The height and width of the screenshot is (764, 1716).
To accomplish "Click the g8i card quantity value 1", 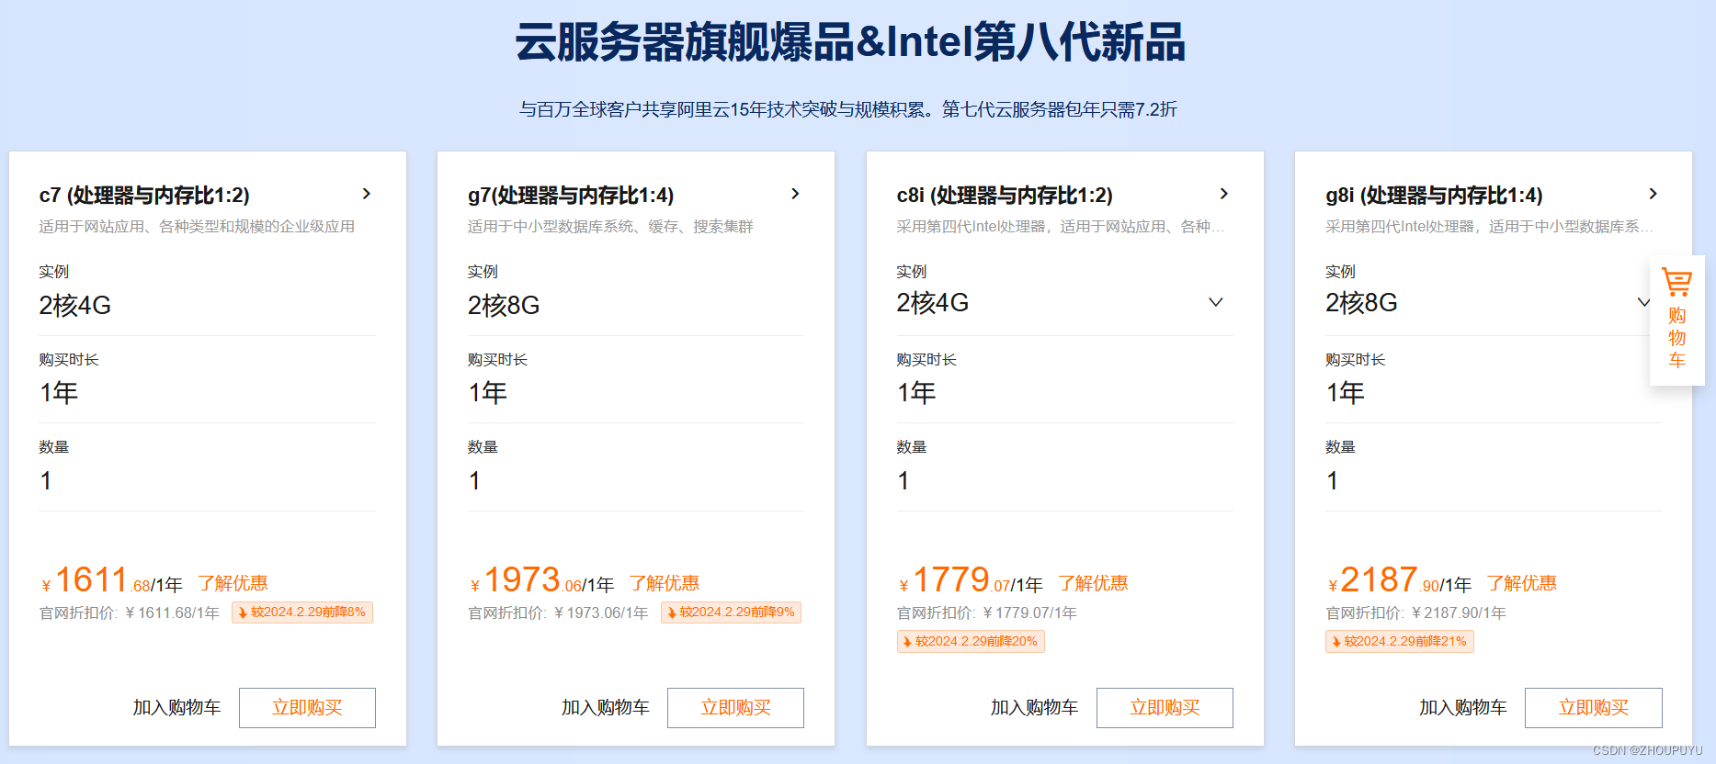I will [x=1333, y=481].
